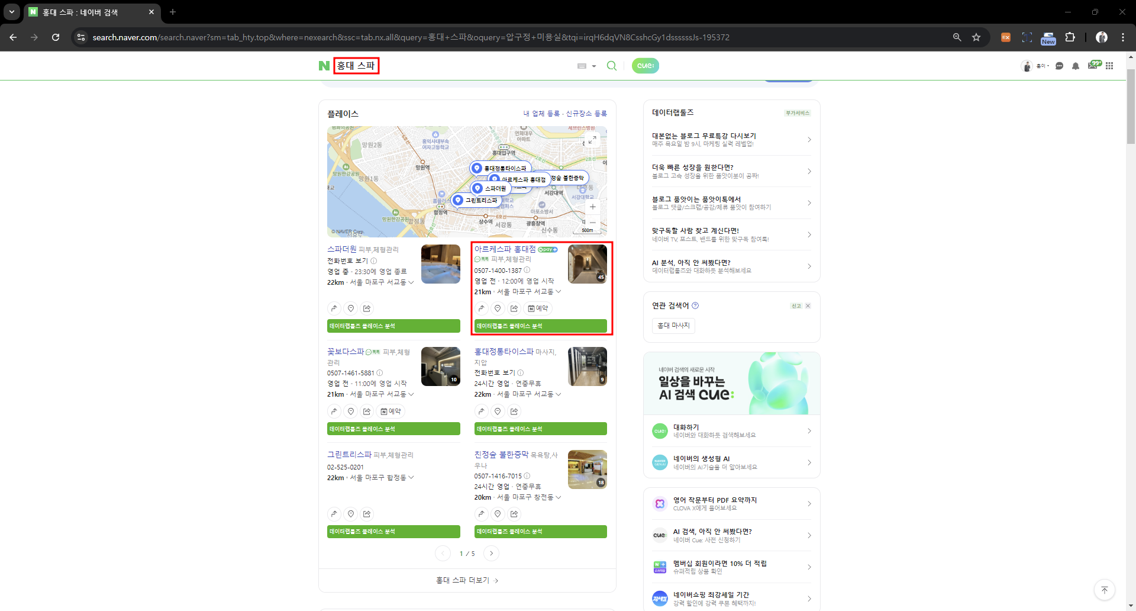Open the Naver user name dropdown

coord(1043,66)
